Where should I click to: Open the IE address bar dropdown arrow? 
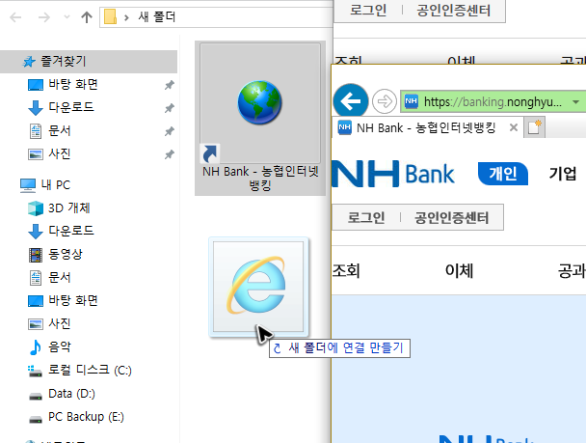[x=576, y=101]
